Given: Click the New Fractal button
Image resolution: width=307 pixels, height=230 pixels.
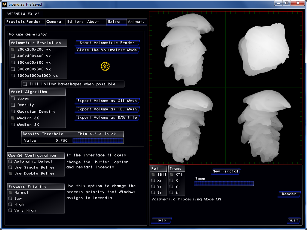Looking at the screenshot, I should 226,171.
